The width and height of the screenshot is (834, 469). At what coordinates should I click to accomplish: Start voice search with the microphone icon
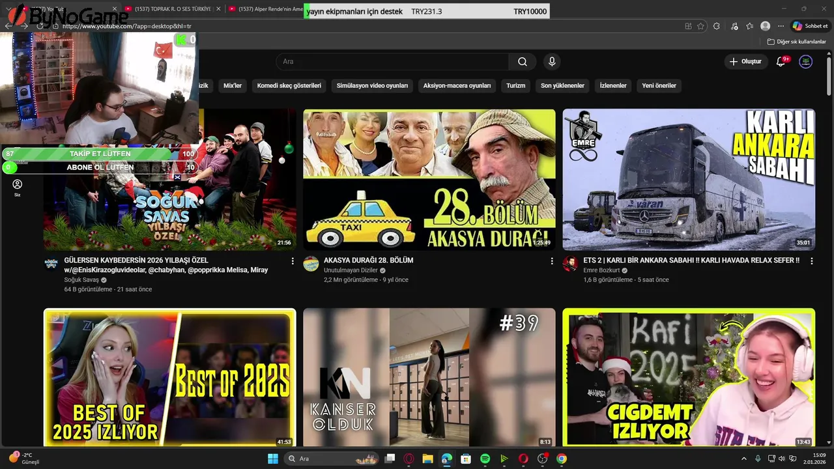click(552, 62)
